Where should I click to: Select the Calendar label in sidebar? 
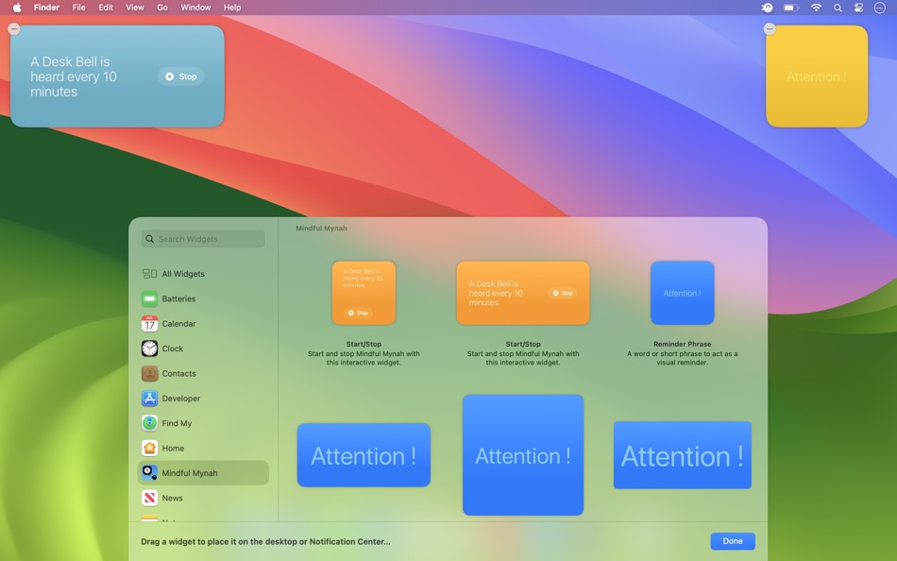pos(178,323)
